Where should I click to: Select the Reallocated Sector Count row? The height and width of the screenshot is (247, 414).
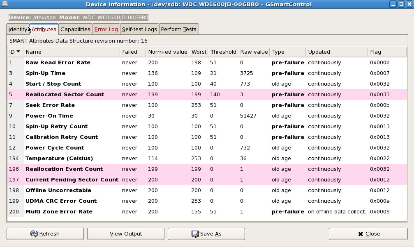point(207,95)
